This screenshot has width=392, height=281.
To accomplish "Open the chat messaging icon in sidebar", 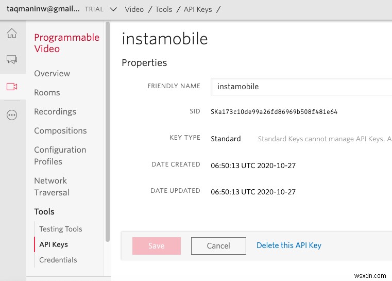I will (x=12, y=60).
